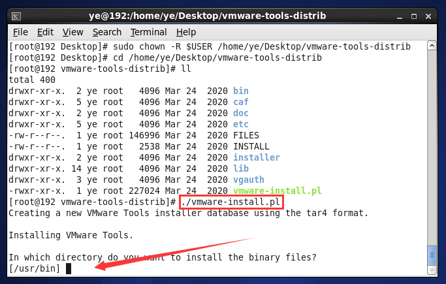Maximize the terminal window

(414, 16)
